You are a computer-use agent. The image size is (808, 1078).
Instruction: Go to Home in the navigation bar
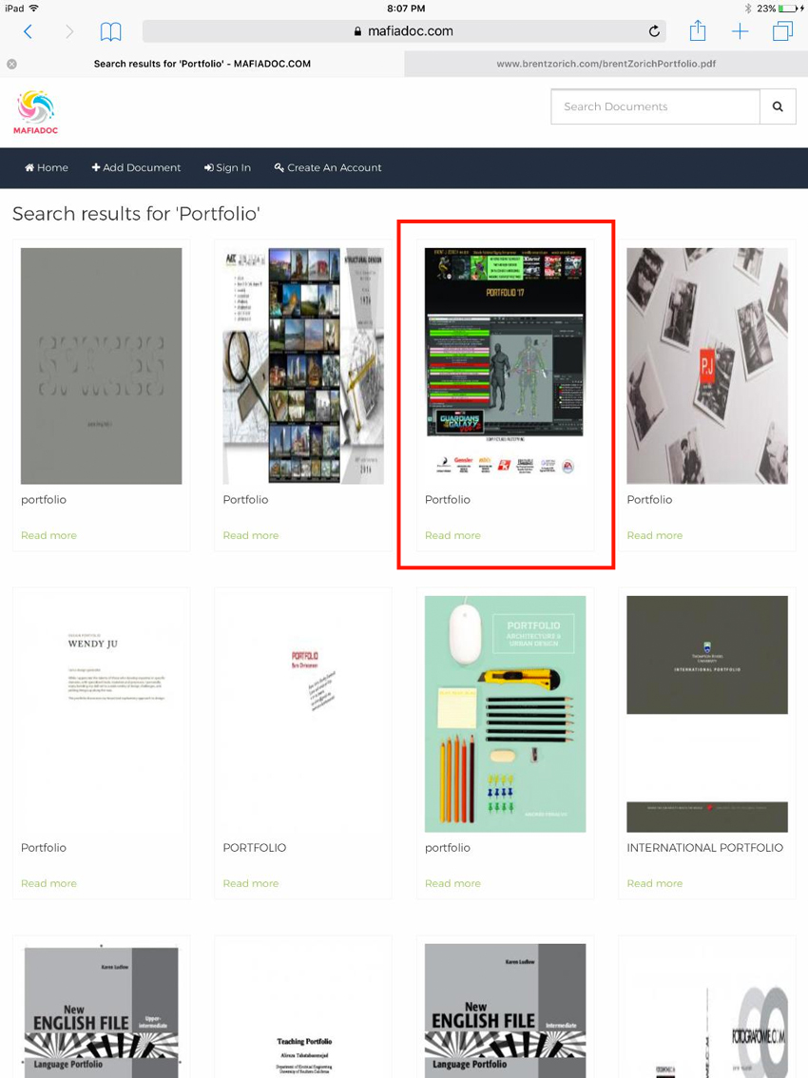47,167
